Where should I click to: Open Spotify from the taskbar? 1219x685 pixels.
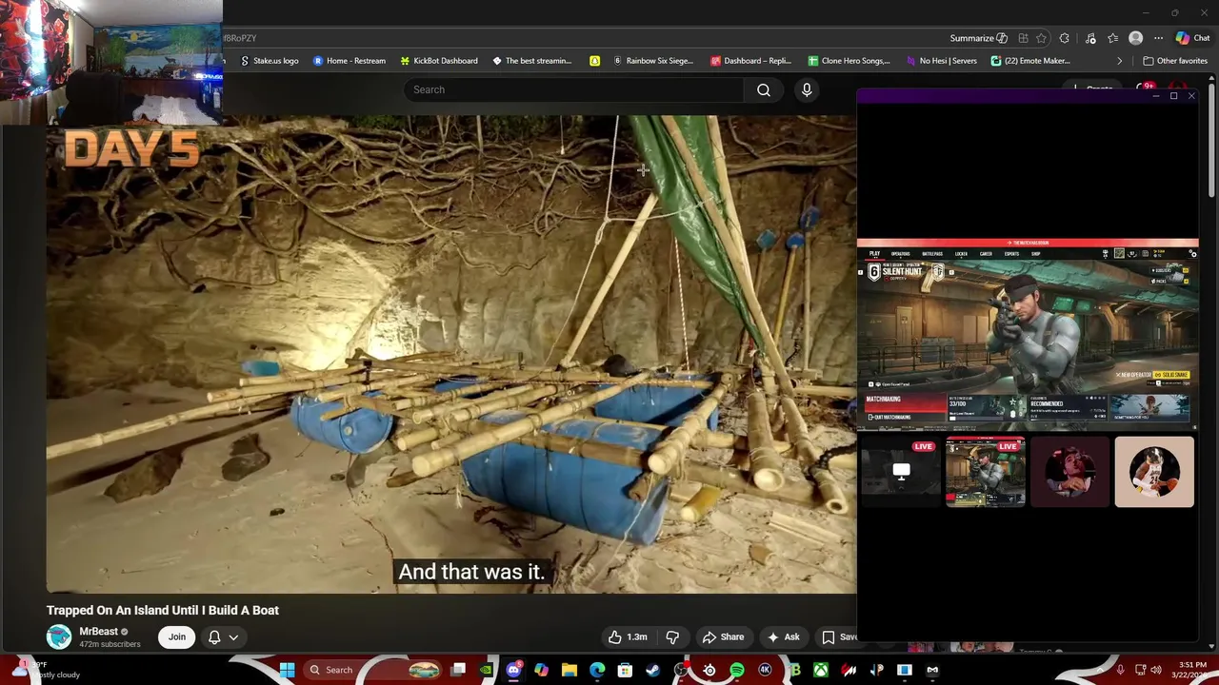[x=737, y=670]
